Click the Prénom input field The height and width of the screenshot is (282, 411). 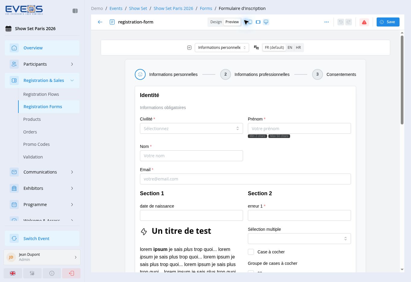[299, 129]
